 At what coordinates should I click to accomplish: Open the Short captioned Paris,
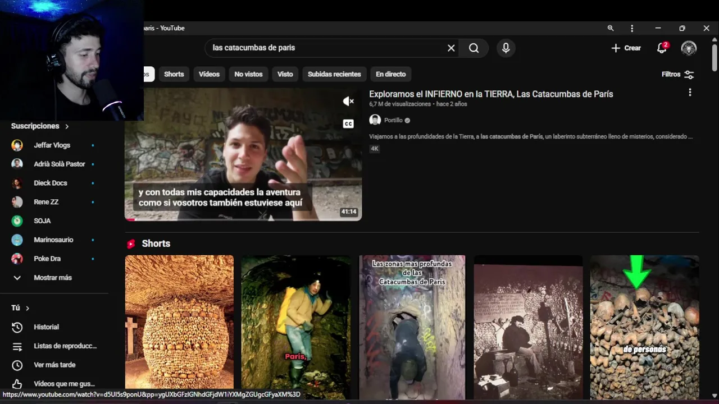click(x=295, y=327)
